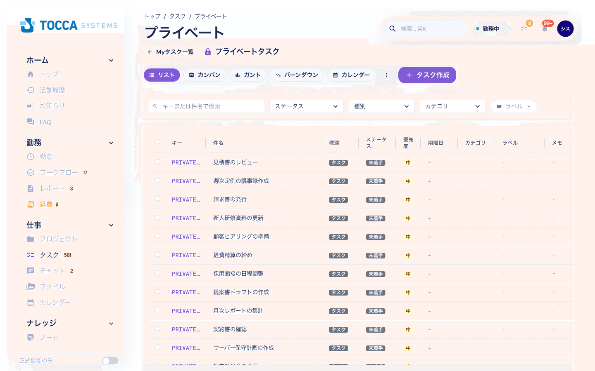Open FAQ in the sidebar
Image resolution: width=595 pixels, height=371 pixels.
pos(39,122)
